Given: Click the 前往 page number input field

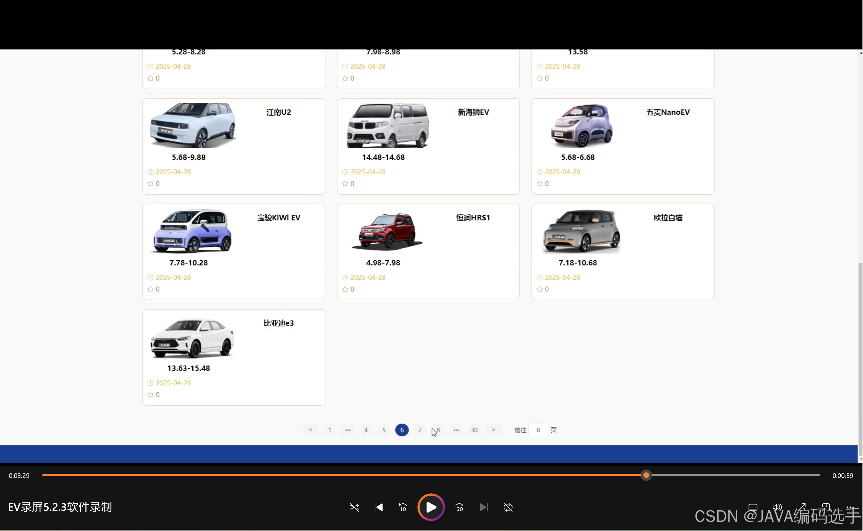Looking at the screenshot, I should coord(538,430).
